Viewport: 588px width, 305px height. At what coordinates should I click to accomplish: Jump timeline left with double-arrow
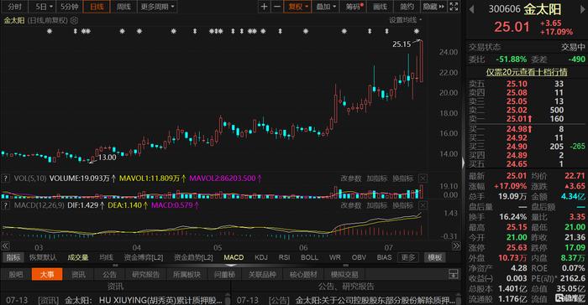click(5, 246)
